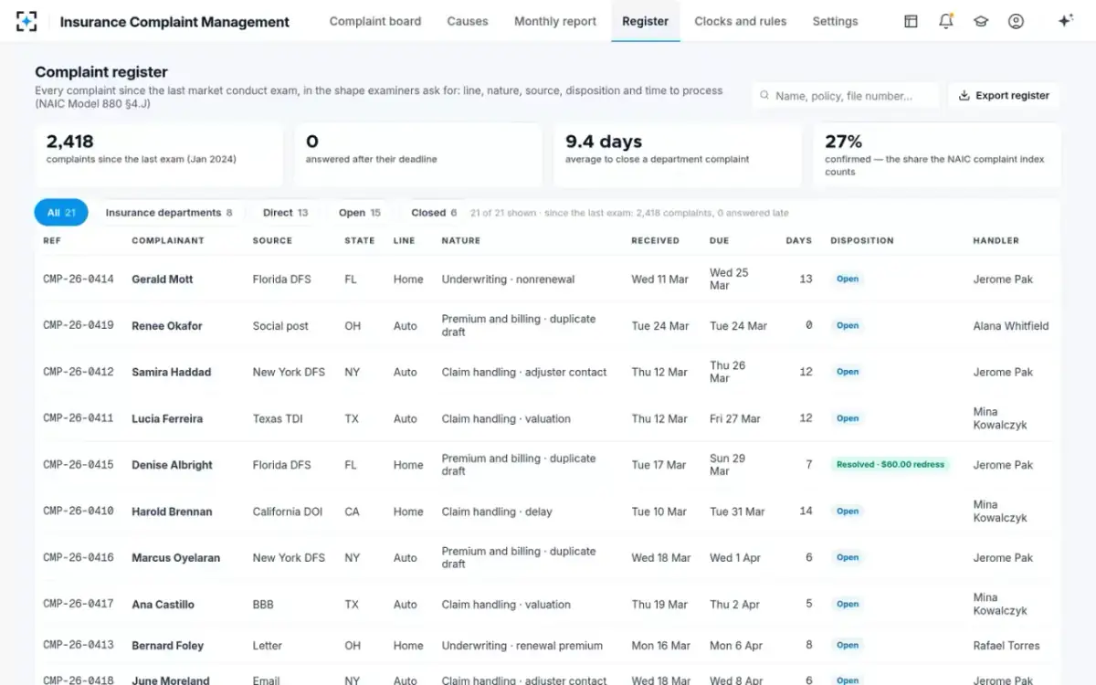Screen dimensions: 1096x685
Task: Open the user account icon
Action: pos(1016,21)
